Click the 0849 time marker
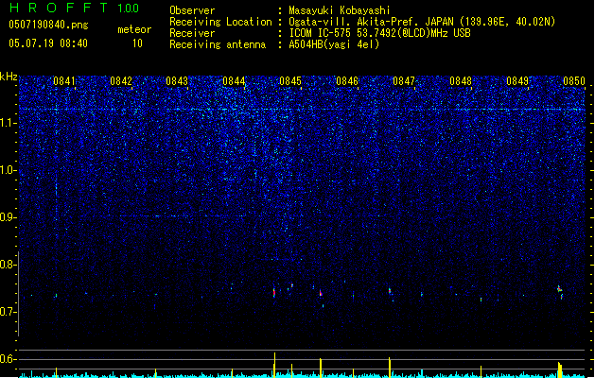Image resolution: width=595 pixels, height=378 pixels. coord(517,81)
